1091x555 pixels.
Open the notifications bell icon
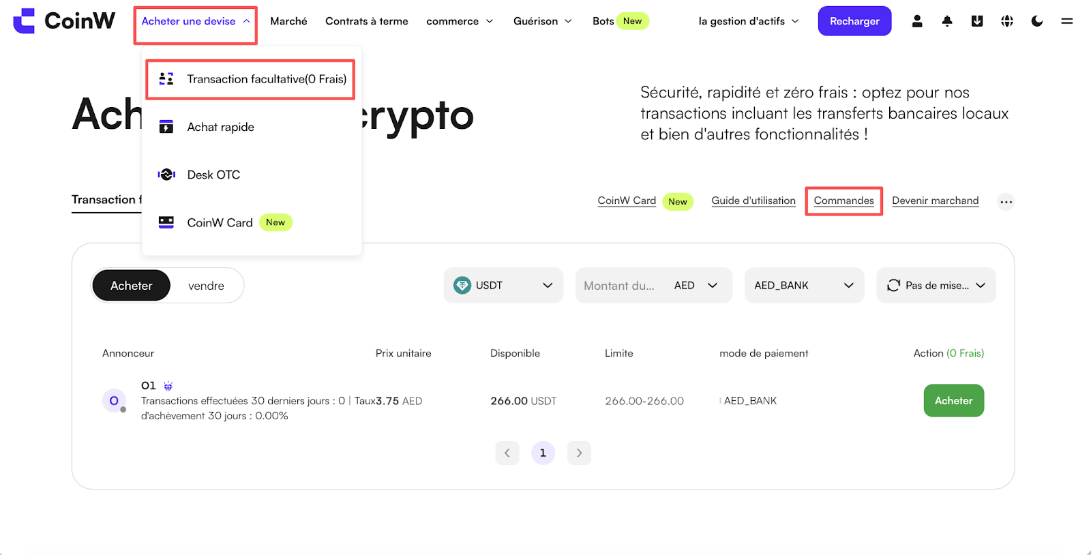pos(947,21)
